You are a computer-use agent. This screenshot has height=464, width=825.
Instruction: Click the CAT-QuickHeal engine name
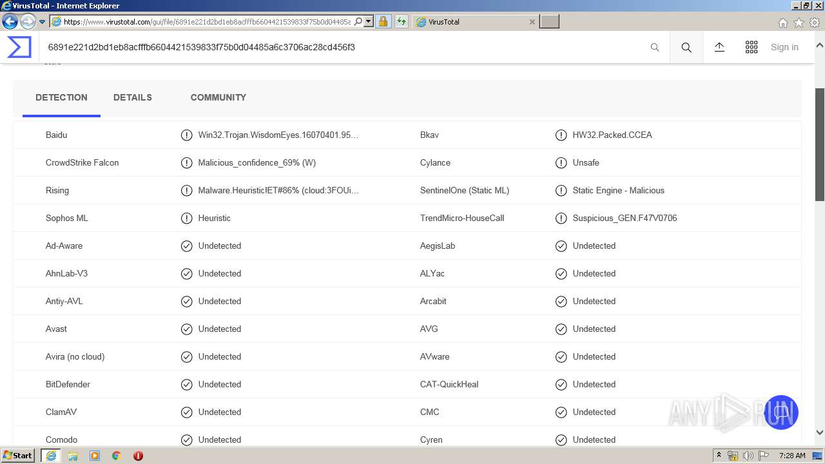449,385
